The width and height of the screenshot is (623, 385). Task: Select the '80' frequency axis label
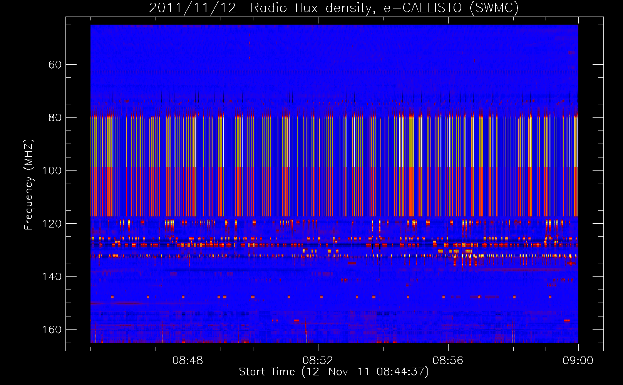pos(55,118)
